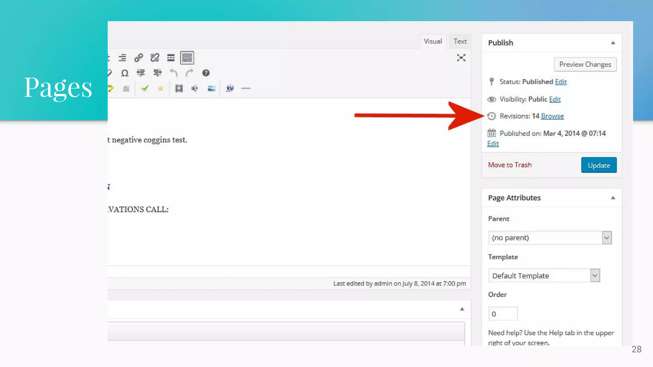Switch editor to the Text tab
Image resolution: width=653 pixels, height=367 pixels.
click(460, 41)
